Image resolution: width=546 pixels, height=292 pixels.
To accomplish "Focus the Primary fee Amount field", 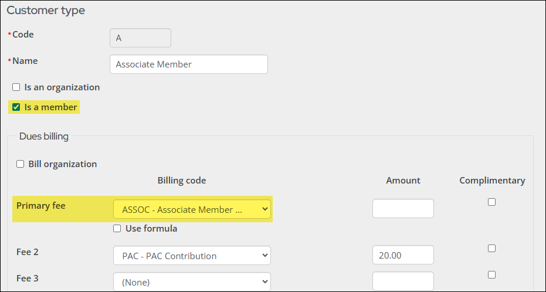I will [403, 209].
